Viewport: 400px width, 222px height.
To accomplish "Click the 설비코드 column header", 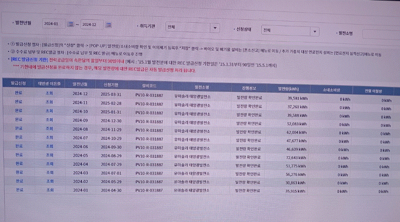I will click(x=149, y=86).
